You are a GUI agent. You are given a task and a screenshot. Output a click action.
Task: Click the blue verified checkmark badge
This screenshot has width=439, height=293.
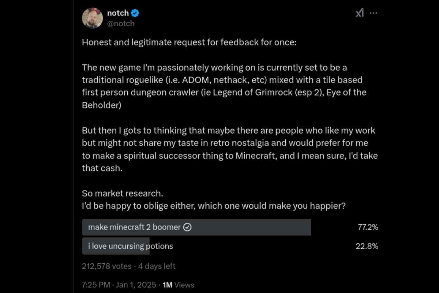[x=135, y=14]
